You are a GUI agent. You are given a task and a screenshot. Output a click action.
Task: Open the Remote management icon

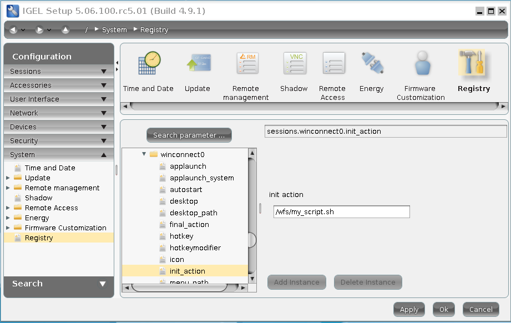pos(246,63)
